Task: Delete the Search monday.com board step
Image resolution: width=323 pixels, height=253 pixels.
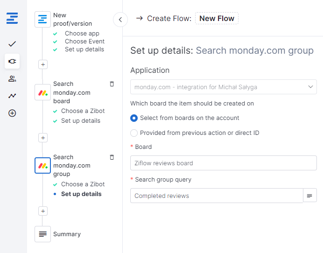Action: 112,84
